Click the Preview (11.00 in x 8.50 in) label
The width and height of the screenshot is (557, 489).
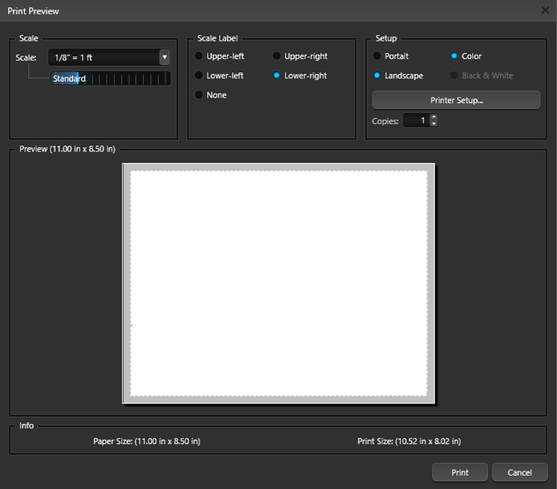click(67, 149)
